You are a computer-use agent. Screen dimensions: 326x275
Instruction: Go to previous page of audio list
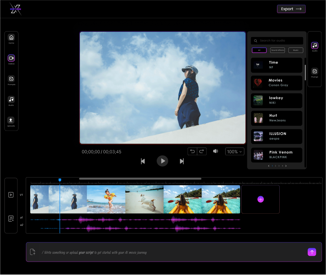pos(268,166)
